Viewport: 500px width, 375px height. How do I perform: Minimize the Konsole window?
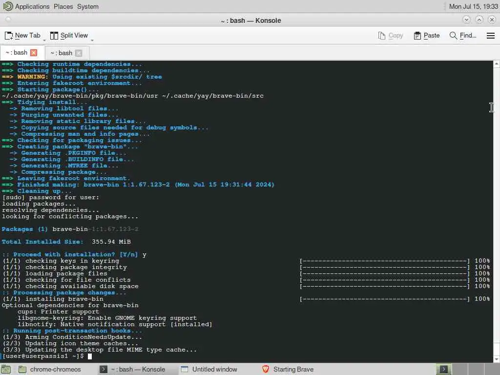pos(466,20)
